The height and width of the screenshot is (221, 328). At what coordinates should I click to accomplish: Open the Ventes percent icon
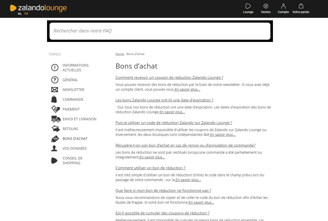coord(266,6)
